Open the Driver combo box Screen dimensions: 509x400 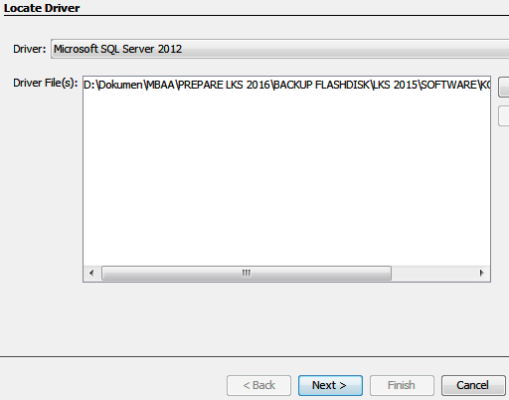(280, 49)
